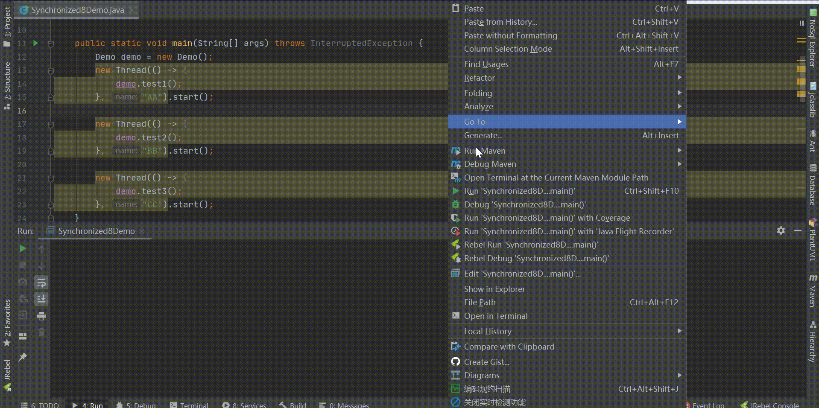Choose Paste from History... in the menu
The image size is (819, 408).
click(x=567, y=22)
